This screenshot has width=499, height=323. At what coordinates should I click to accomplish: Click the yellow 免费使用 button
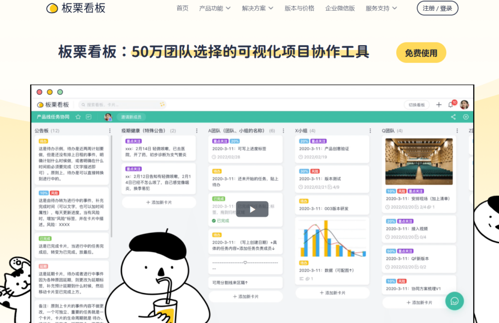(x=421, y=53)
